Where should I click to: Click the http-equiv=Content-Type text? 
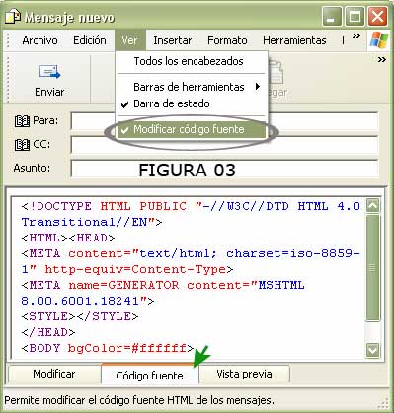click(135, 269)
